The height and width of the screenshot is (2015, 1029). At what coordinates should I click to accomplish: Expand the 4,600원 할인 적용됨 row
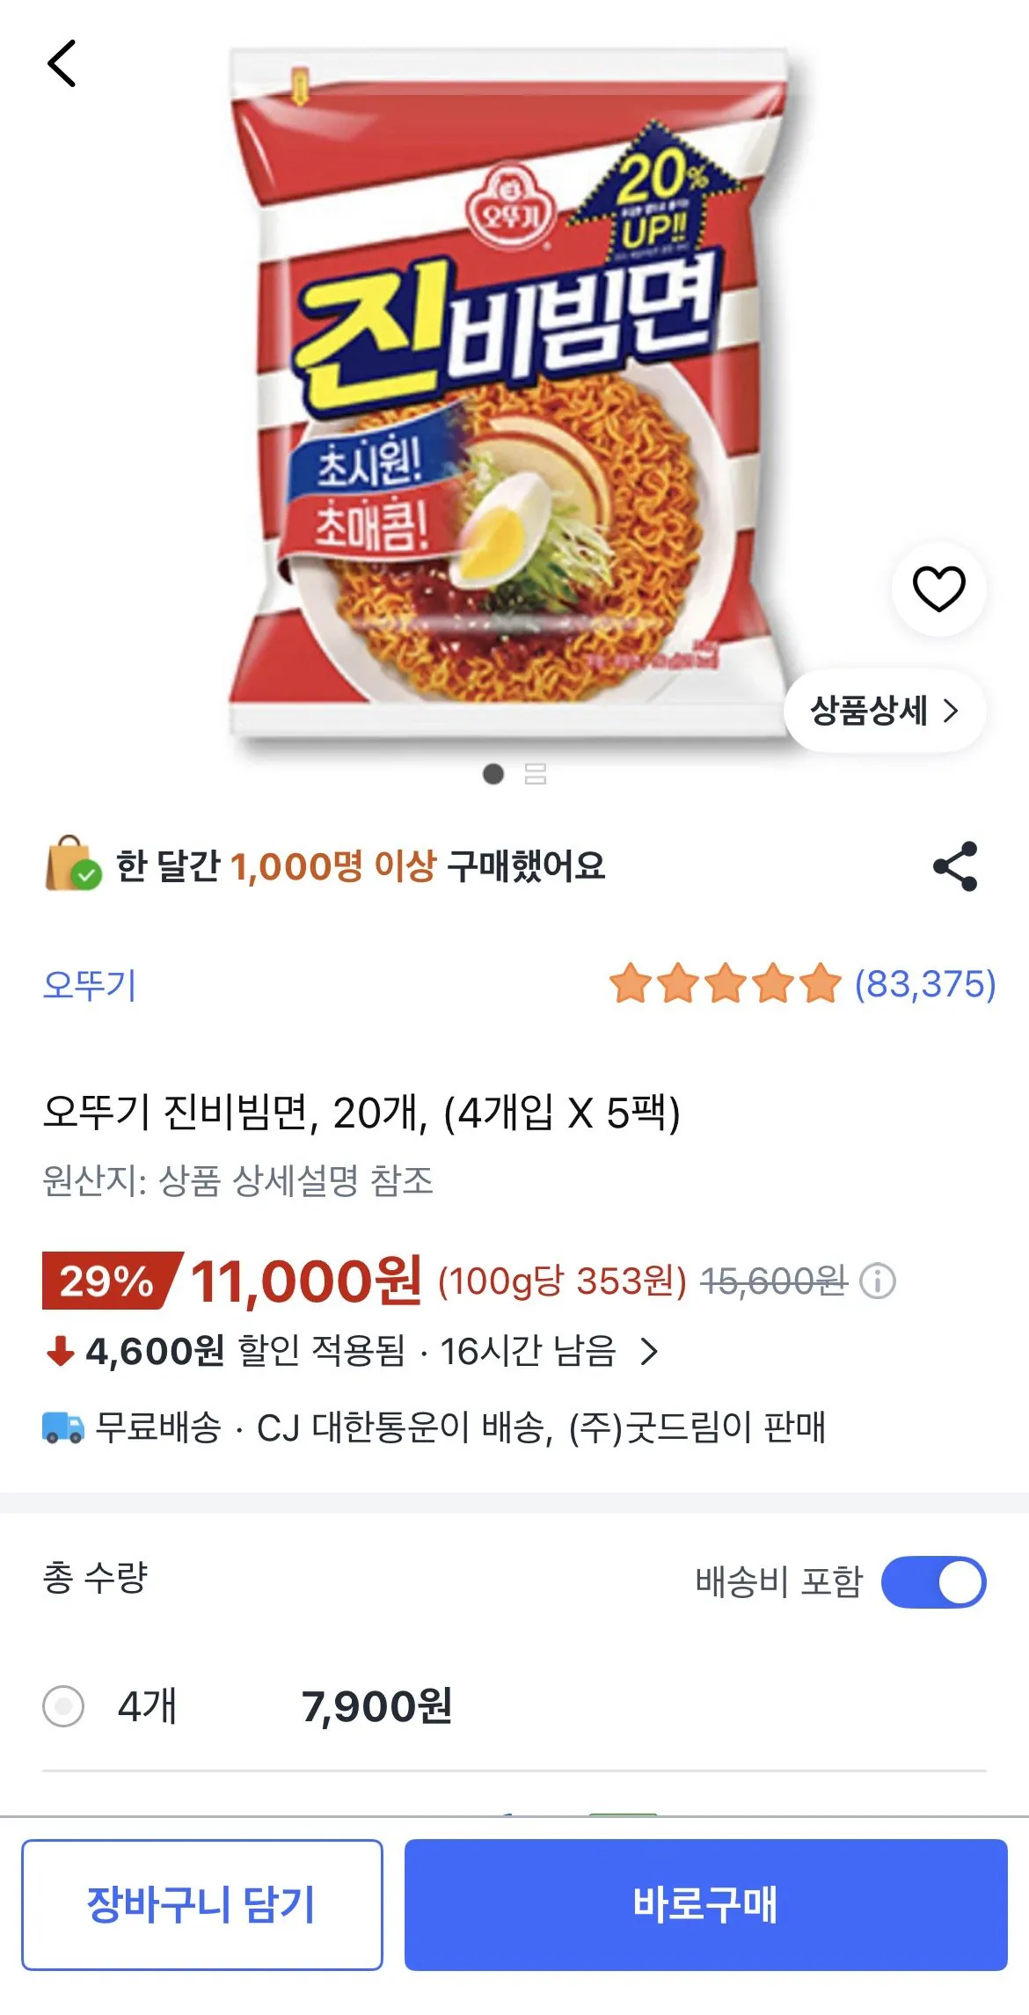pyautogui.click(x=352, y=1351)
